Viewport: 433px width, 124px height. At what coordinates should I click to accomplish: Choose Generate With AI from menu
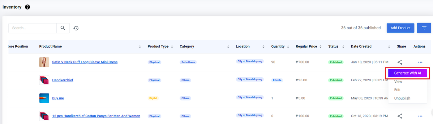click(407, 73)
